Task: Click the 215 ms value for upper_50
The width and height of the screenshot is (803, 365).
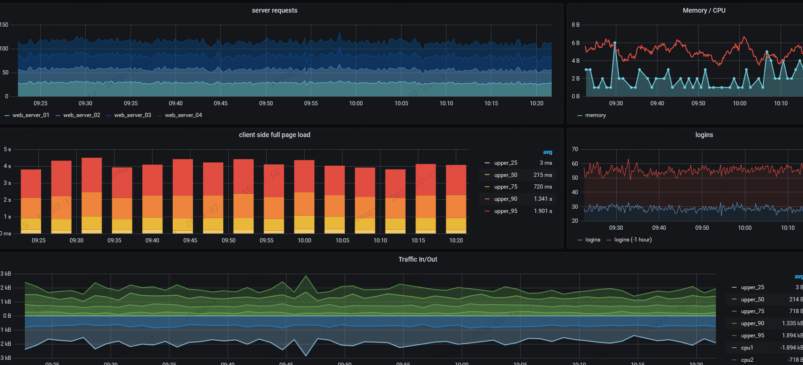Action: click(x=543, y=175)
